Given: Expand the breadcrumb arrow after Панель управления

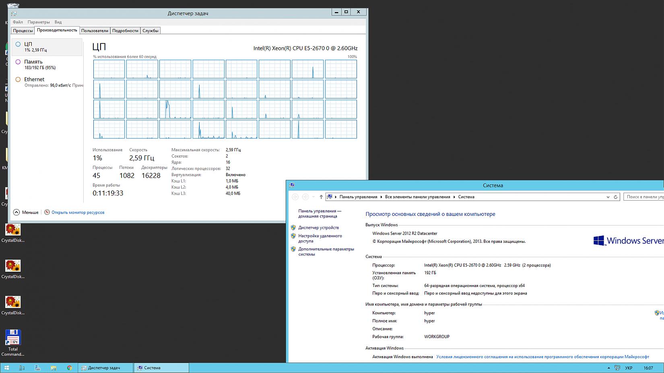Looking at the screenshot, I should [x=381, y=197].
